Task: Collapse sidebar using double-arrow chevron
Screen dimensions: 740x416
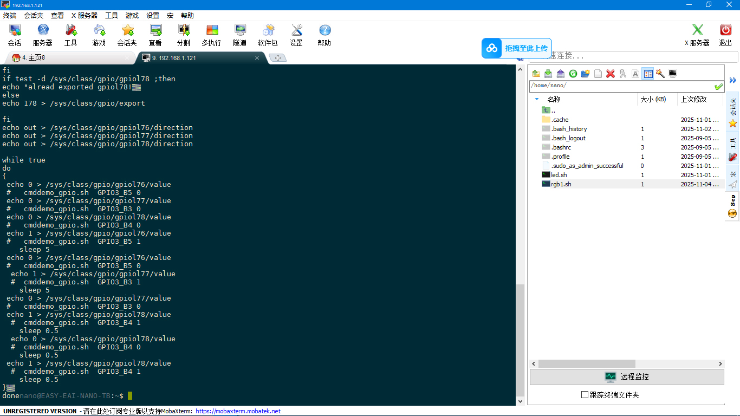Action: point(732,80)
